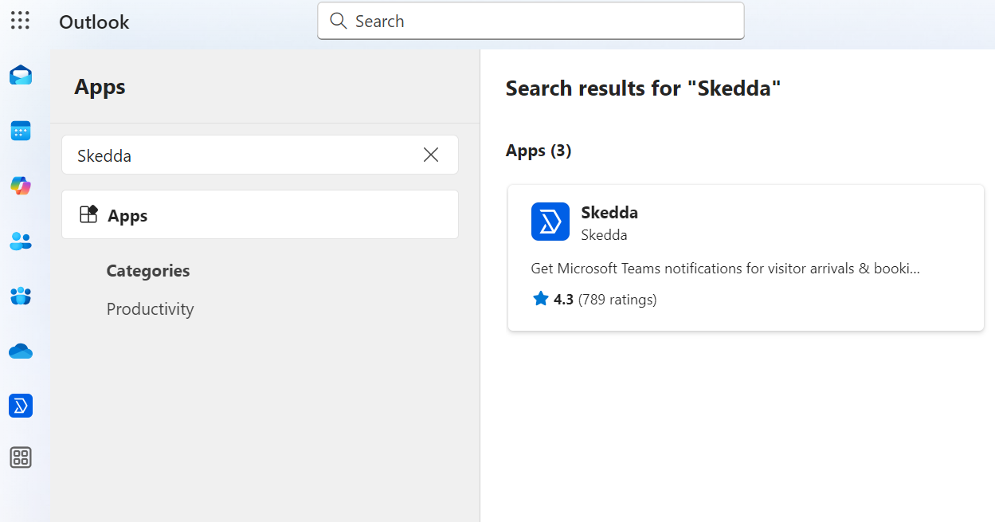995x522 pixels.
Task: Open the People contacts icon
Action: pyautogui.click(x=21, y=241)
